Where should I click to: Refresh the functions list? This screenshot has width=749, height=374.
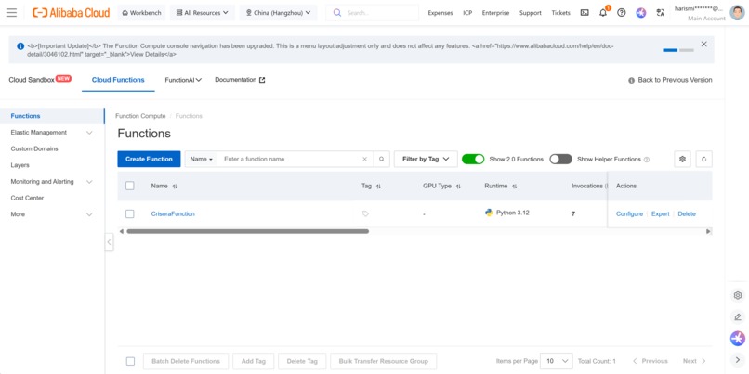[x=704, y=160]
